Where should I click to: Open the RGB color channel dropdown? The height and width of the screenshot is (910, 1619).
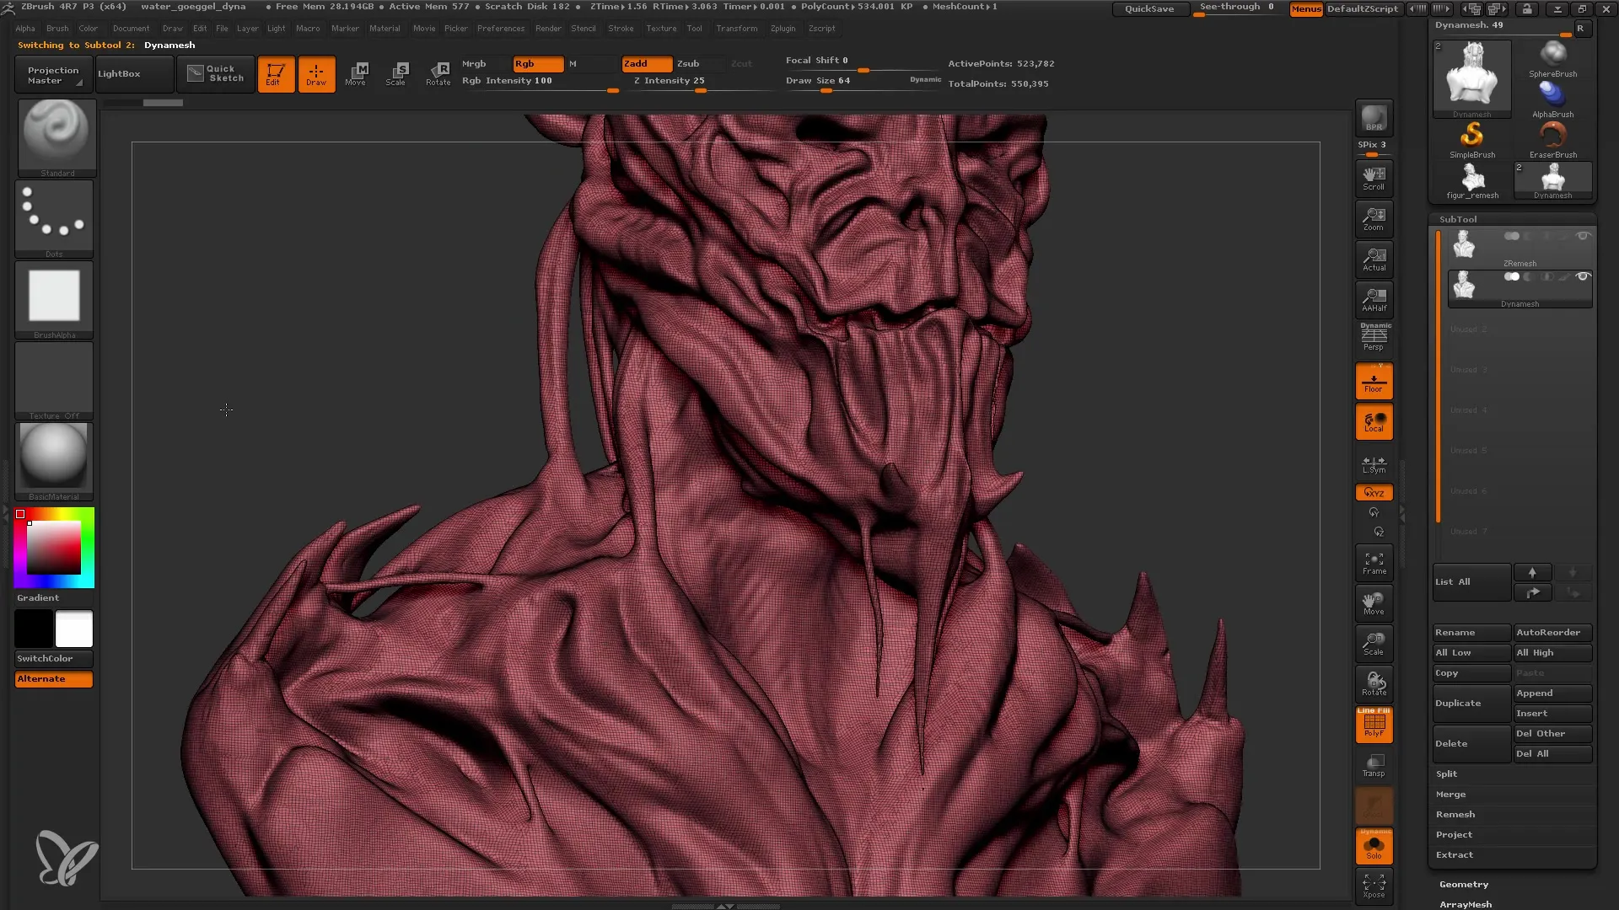pos(537,63)
